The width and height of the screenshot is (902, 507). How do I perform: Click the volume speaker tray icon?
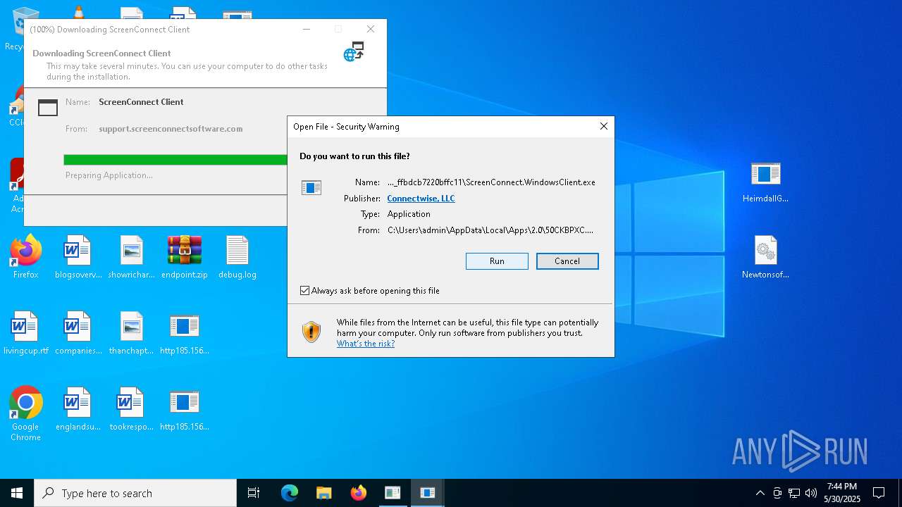(811, 493)
